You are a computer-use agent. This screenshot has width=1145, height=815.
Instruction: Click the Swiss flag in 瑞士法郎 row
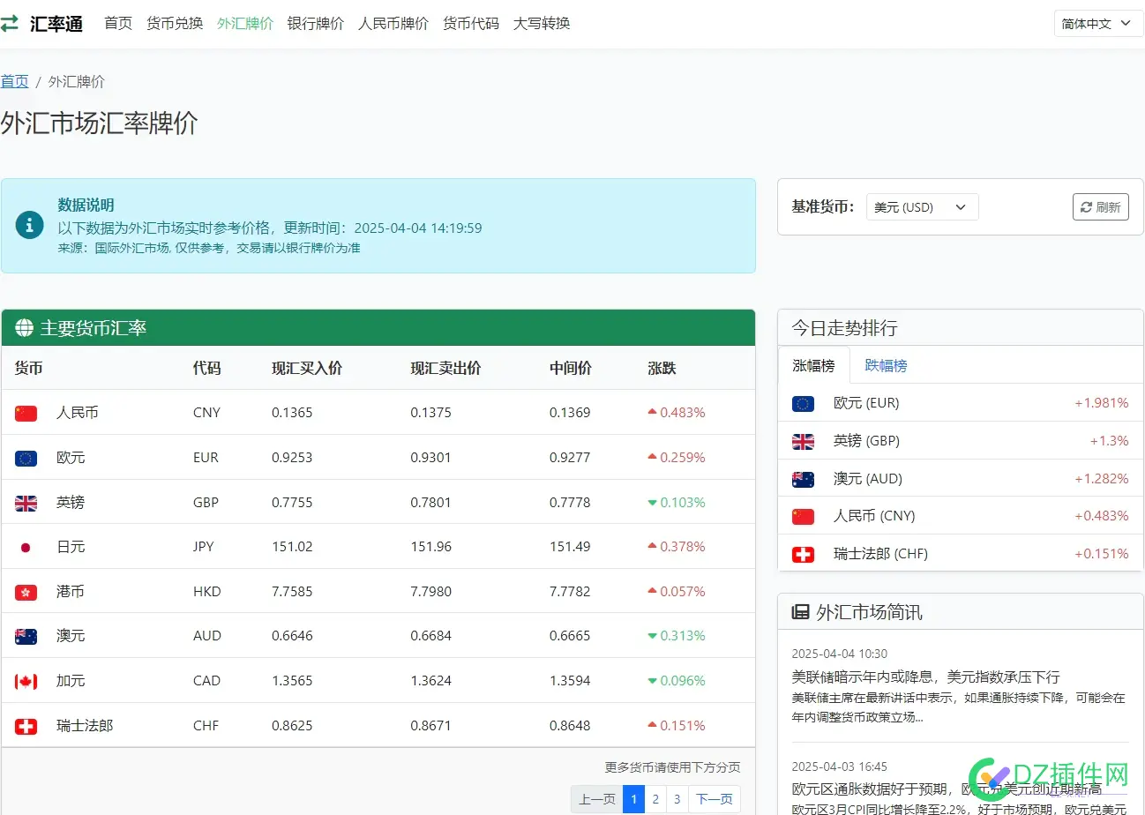coord(26,725)
